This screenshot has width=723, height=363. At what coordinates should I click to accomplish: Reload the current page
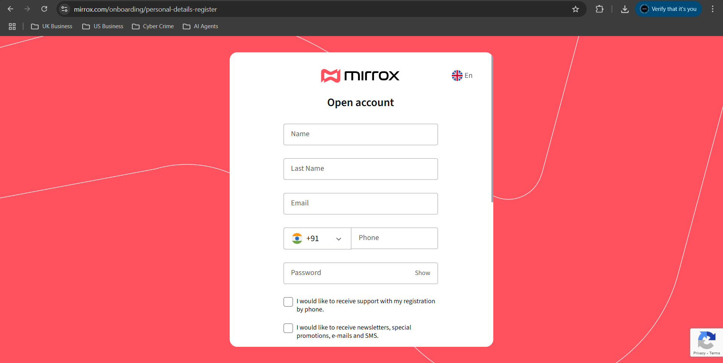pyautogui.click(x=44, y=9)
